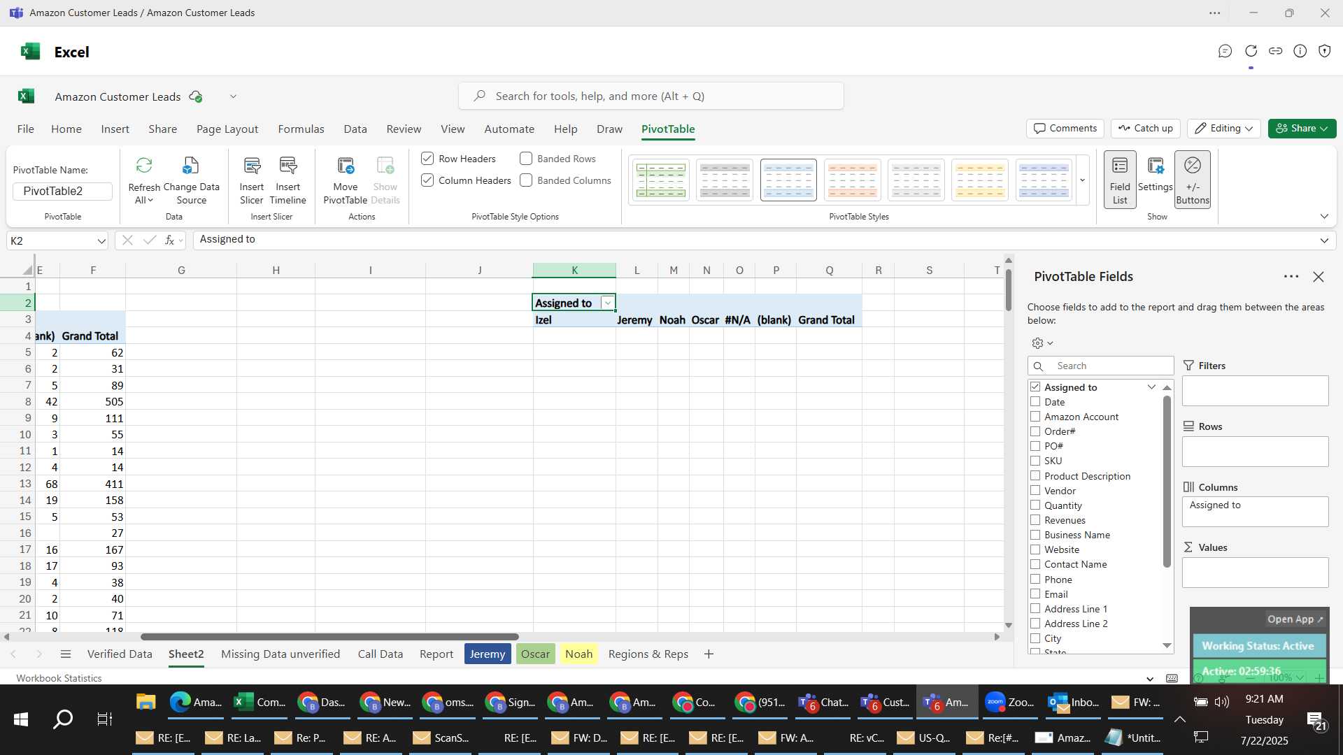Image resolution: width=1343 pixels, height=755 pixels.
Task: Enable Banded Rows checkbox
Action: click(x=526, y=159)
